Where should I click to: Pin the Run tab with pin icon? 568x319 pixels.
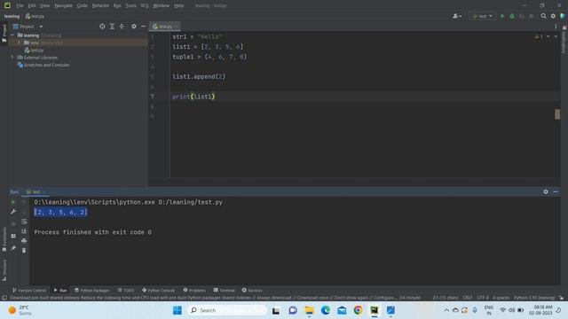click(13, 248)
